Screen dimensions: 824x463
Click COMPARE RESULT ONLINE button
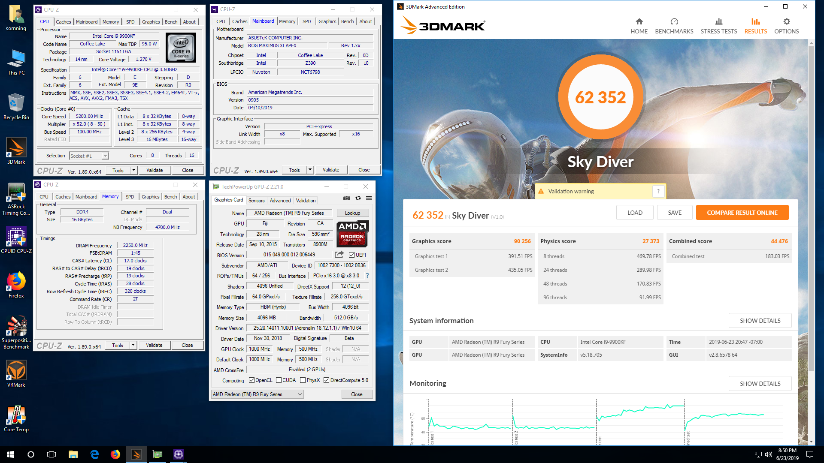click(742, 213)
